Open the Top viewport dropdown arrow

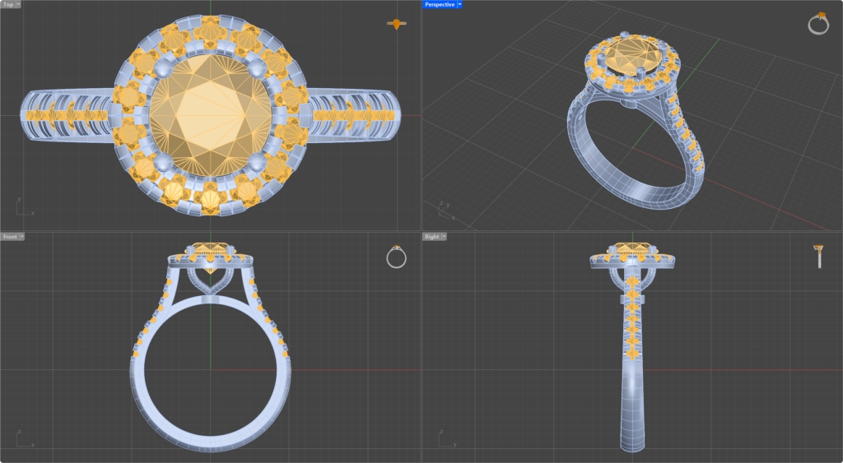19,4
